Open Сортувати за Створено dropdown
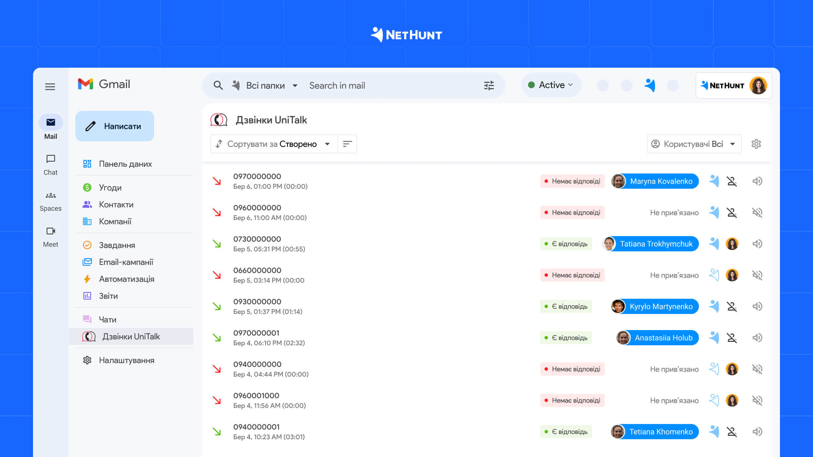813x457 pixels. (274, 144)
